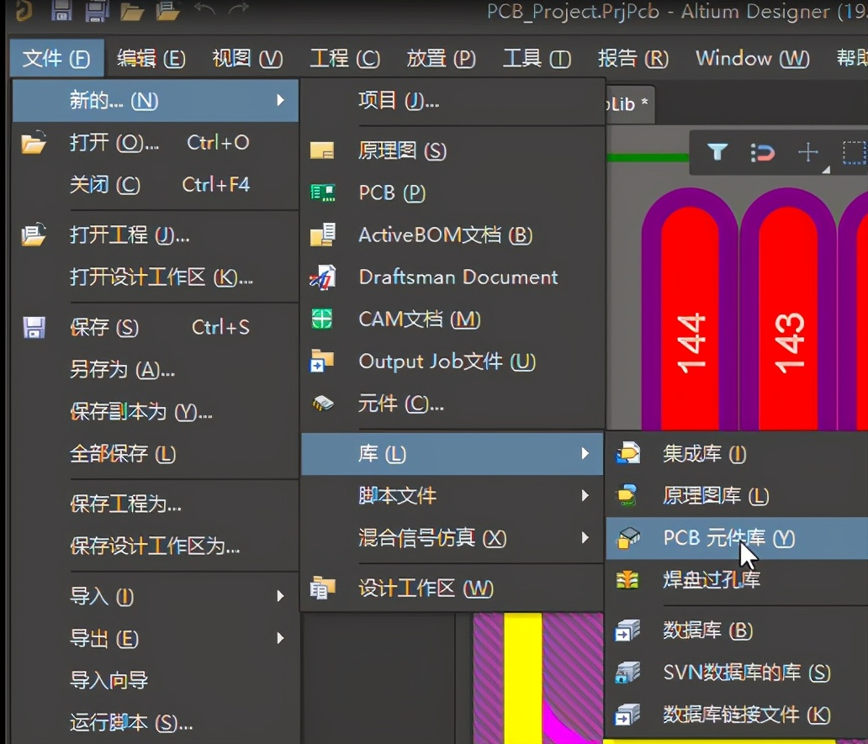Viewport: 868px width, 744px height.
Task: Click the icon beside 打开工程 (J)
Action: pyautogui.click(x=33, y=234)
